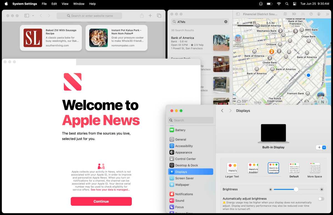Go forward in System Settings
Screen dimensions: 333x215
point(230,111)
